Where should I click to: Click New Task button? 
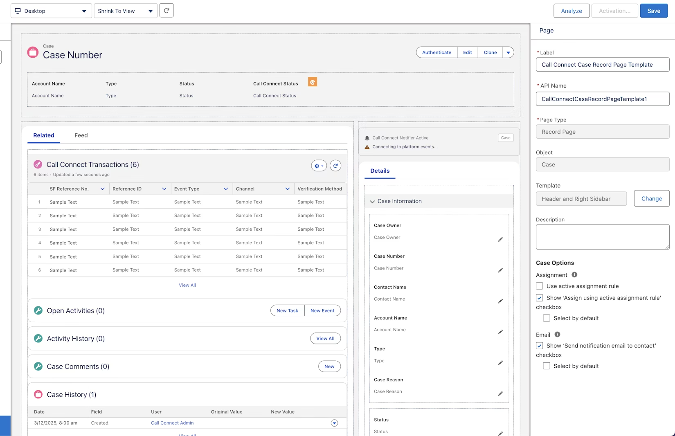288,310
